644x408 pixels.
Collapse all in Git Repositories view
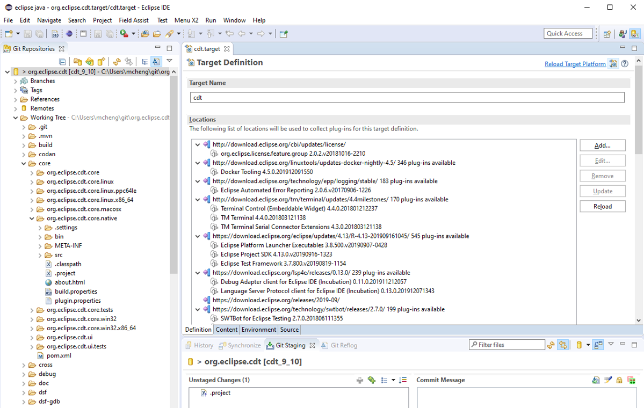pyautogui.click(x=62, y=62)
